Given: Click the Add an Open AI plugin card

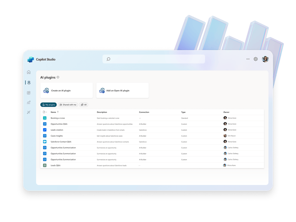Looking at the screenshot, I should tap(123, 90).
